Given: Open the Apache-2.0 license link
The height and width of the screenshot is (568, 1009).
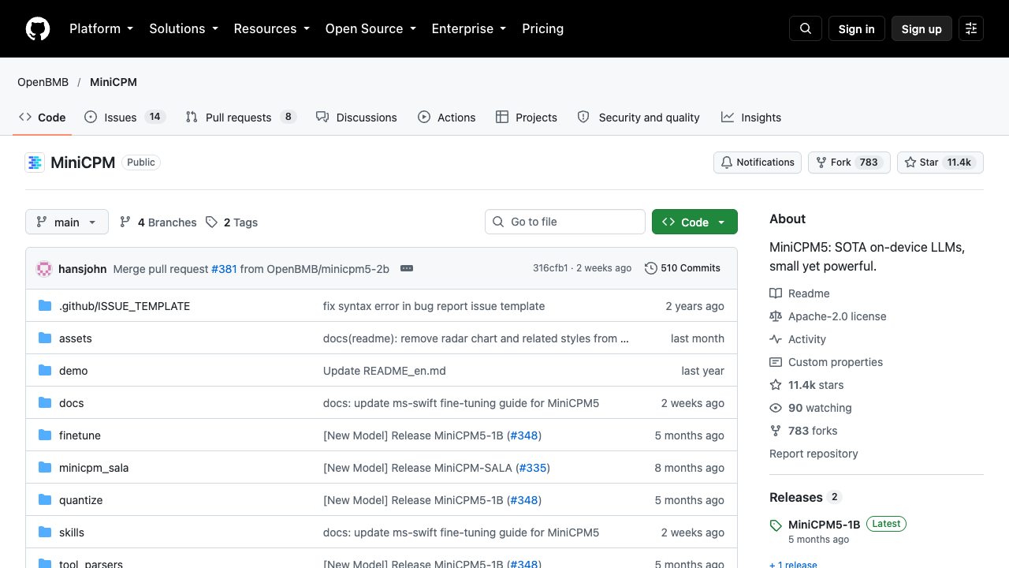Looking at the screenshot, I should tap(828, 316).
